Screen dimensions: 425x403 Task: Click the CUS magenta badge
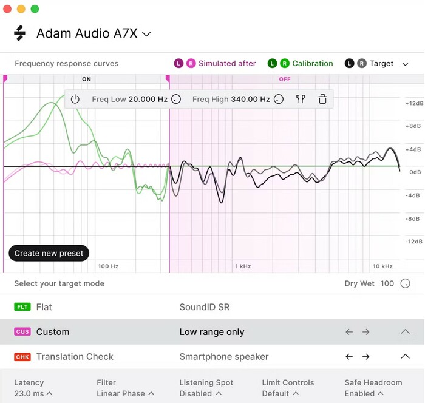click(22, 332)
